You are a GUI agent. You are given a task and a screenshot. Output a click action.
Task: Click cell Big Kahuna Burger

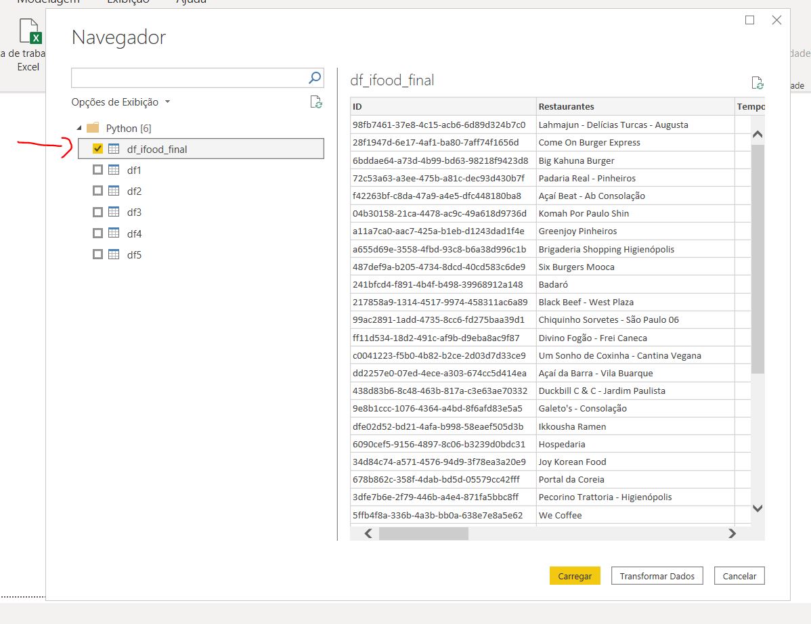(x=635, y=160)
